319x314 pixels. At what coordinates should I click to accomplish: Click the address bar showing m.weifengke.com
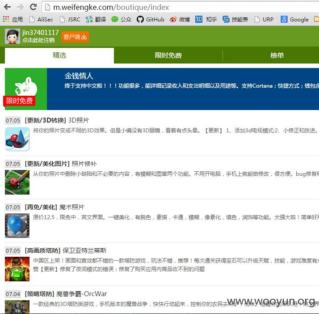click(x=181, y=7)
